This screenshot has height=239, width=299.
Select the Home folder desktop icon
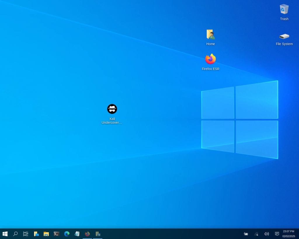coord(211,34)
